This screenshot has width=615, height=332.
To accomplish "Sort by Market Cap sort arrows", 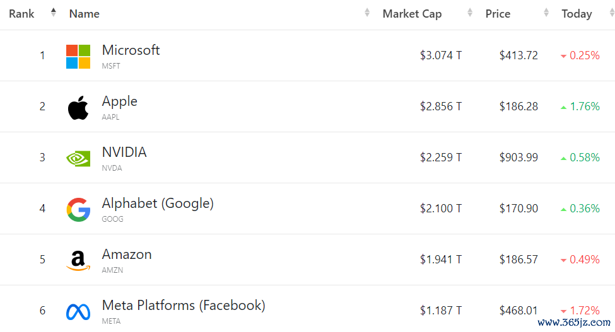I will pyautogui.click(x=470, y=13).
